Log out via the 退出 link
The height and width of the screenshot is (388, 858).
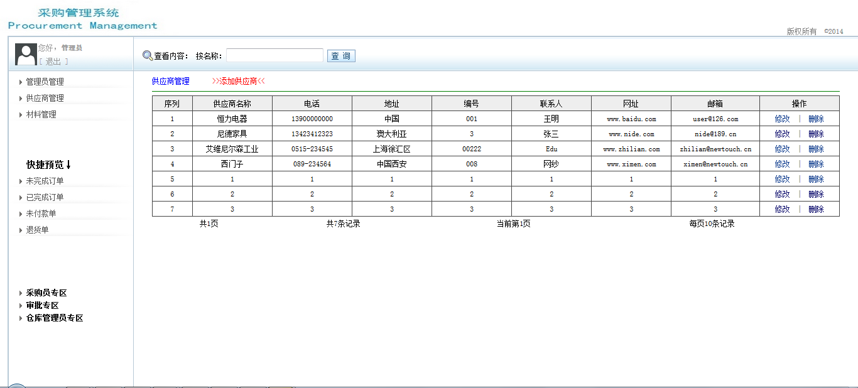(53, 61)
